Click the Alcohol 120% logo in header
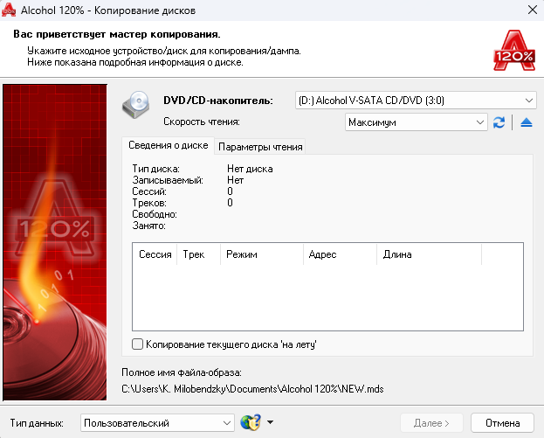Viewport: 544px width, 438px height. (514, 51)
